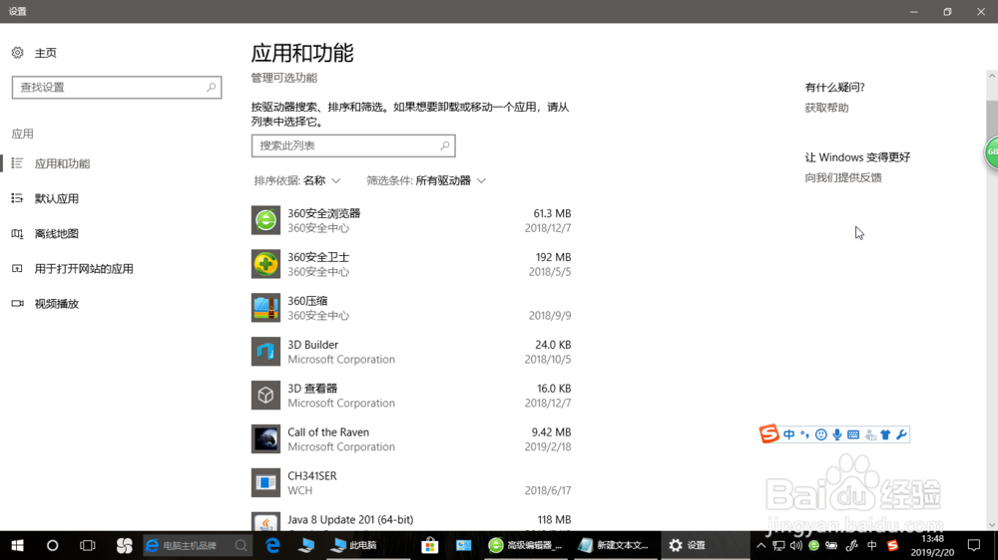Viewport: 998px width, 560px height.
Task: Open 高级编辑器 taskbar window
Action: pyautogui.click(x=526, y=545)
